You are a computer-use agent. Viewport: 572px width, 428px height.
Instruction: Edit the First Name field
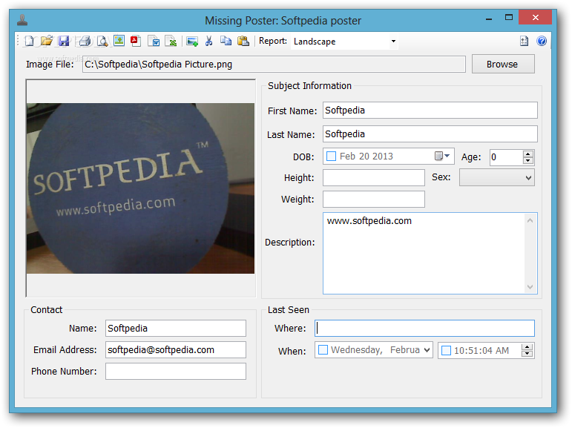point(430,111)
